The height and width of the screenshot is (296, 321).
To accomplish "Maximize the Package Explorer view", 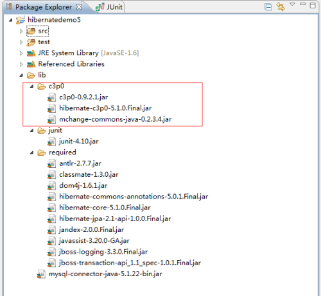I will [313, 5].
